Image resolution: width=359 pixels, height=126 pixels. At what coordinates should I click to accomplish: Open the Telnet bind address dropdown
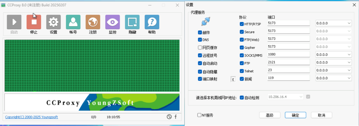pyautogui.click(x=334, y=70)
